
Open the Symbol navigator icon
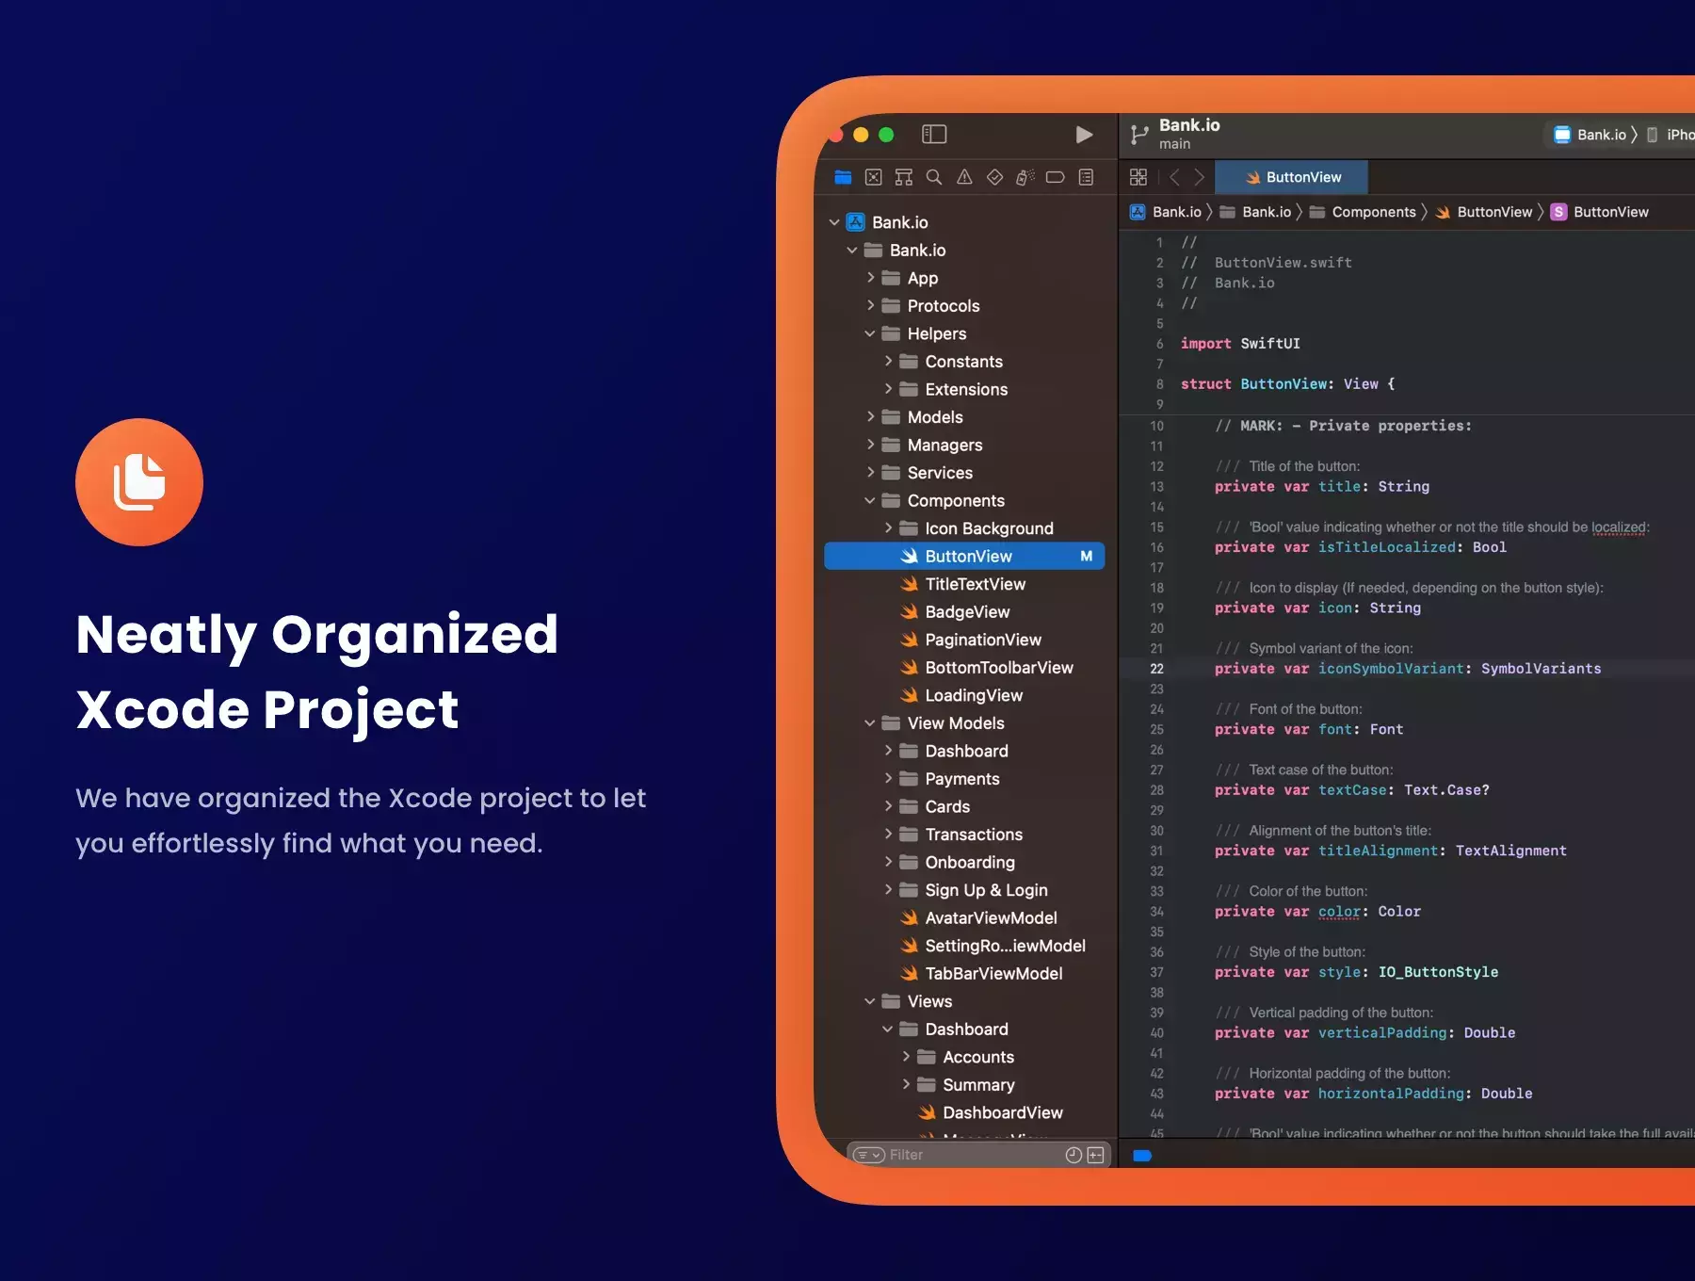pos(904,177)
